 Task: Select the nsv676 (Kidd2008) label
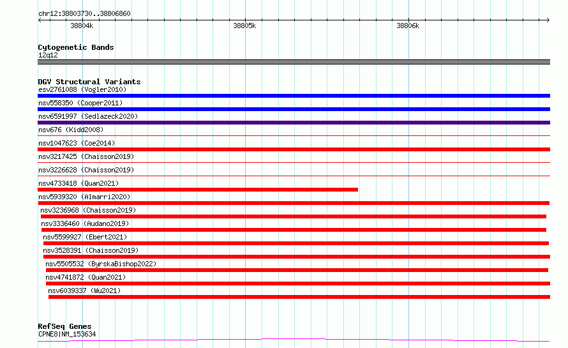(71, 130)
